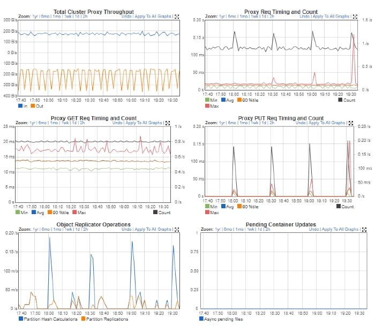Screen dimensions: 375x333
Task: Zoom Pending Container Updates to 2h
Action: (x=268, y=229)
